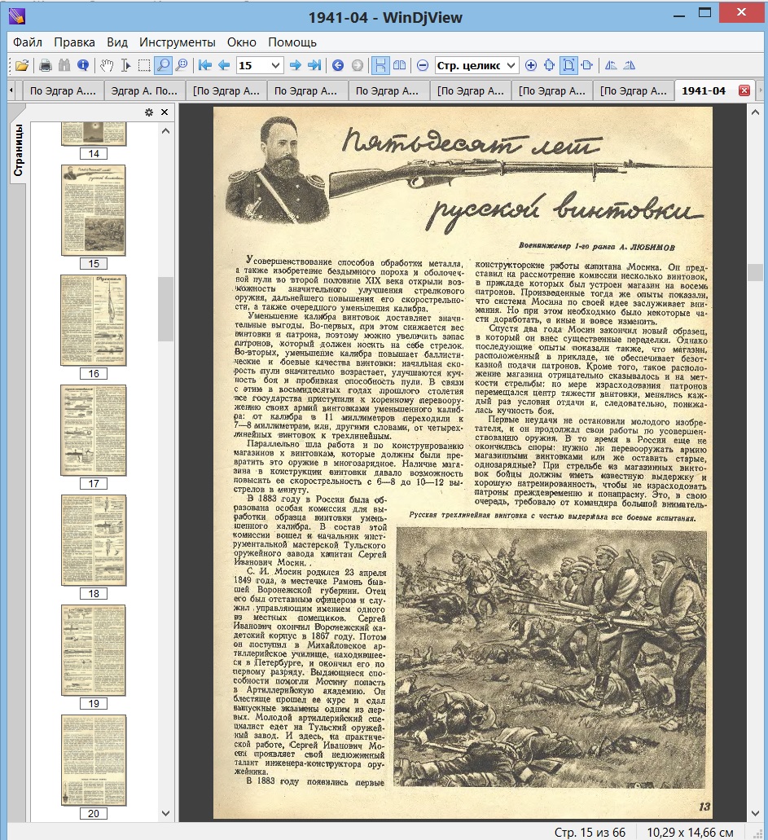The height and width of the screenshot is (840, 768).
Task: Toggle the Fit Page zoom button
Action: click(568, 65)
